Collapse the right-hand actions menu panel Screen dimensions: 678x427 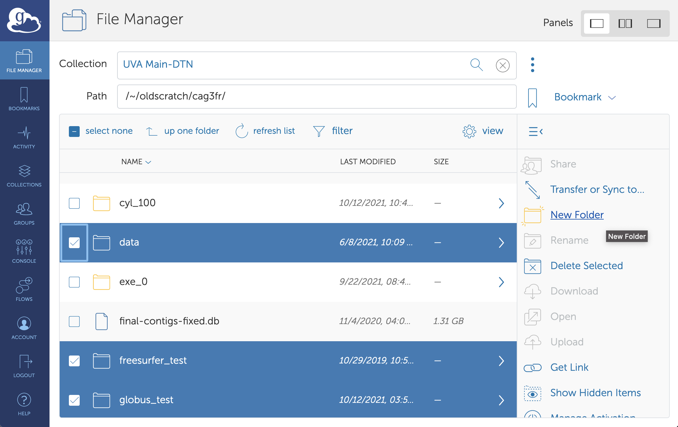535,131
